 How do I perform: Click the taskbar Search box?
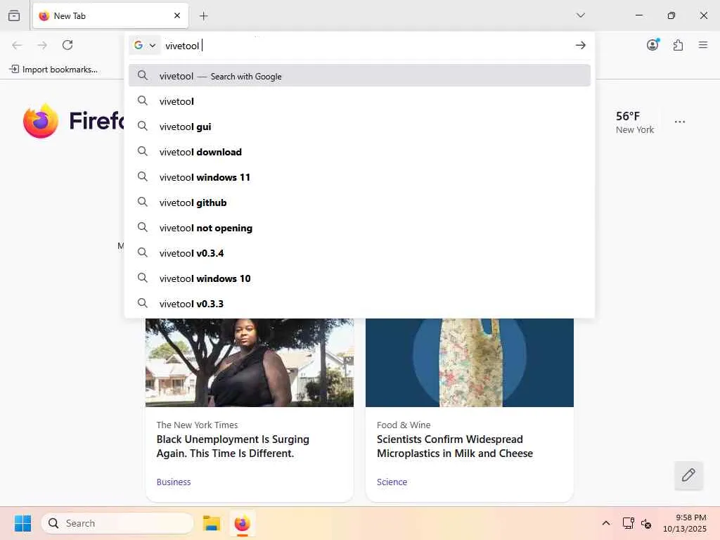point(117,523)
